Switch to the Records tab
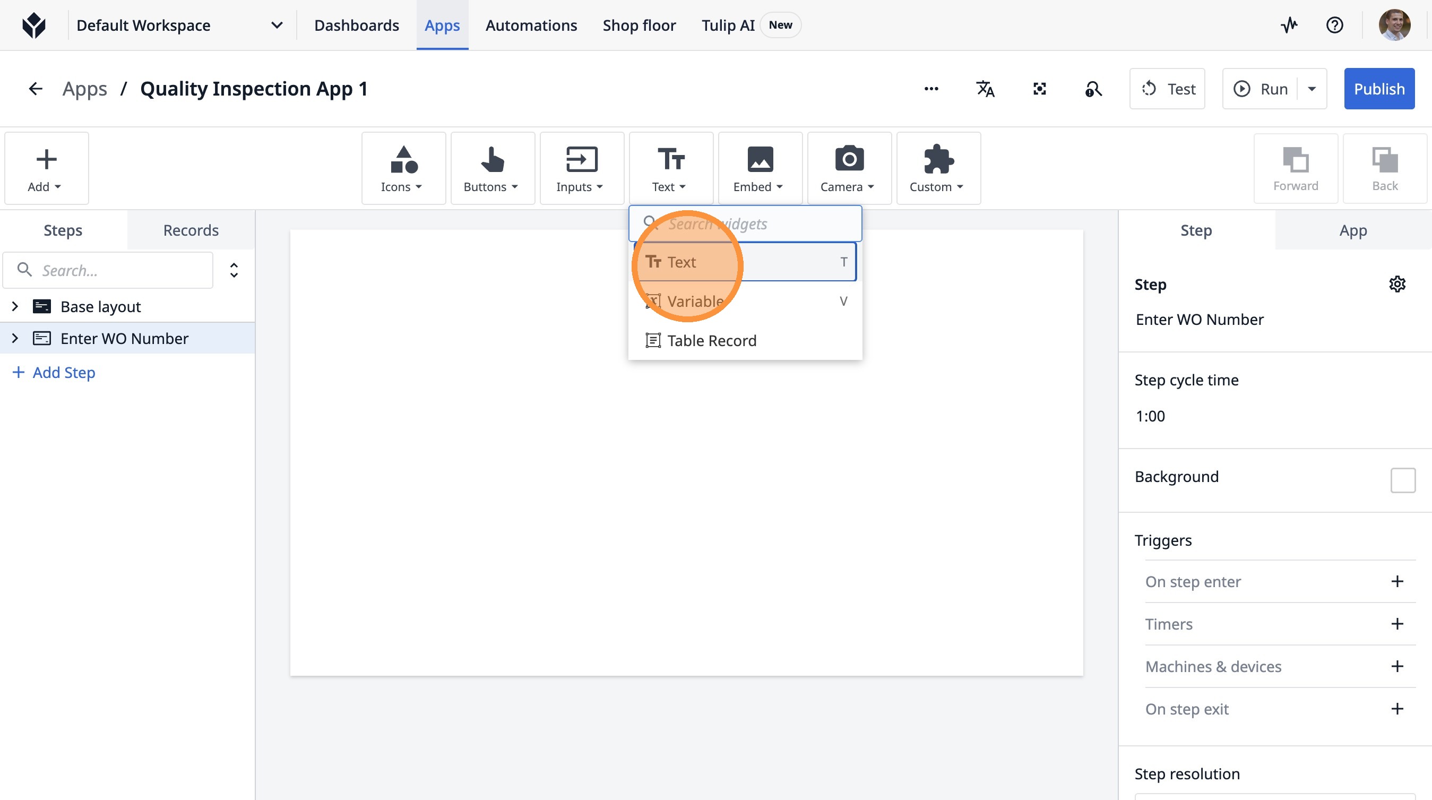 191,230
